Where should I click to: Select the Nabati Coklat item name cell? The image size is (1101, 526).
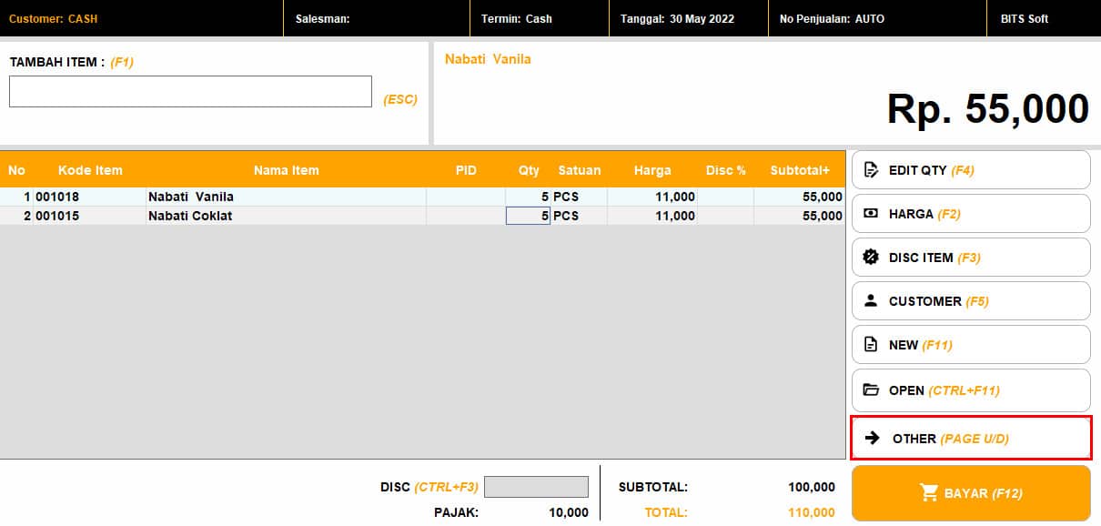point(286,216)
